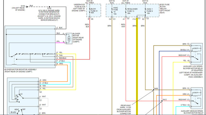Select switch terminal B TAN label
The image size is (206, 115).
pyautogui.click(x=43, y=86)
